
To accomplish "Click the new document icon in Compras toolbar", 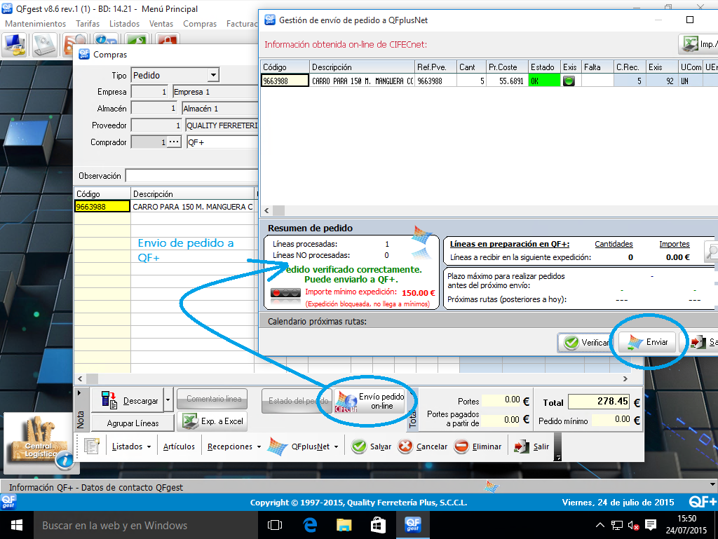I will 92,446.
